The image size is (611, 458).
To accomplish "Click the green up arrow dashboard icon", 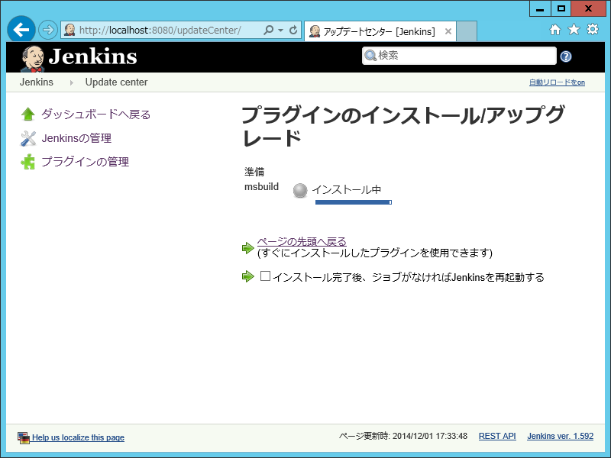I will [x=28, y=114].
